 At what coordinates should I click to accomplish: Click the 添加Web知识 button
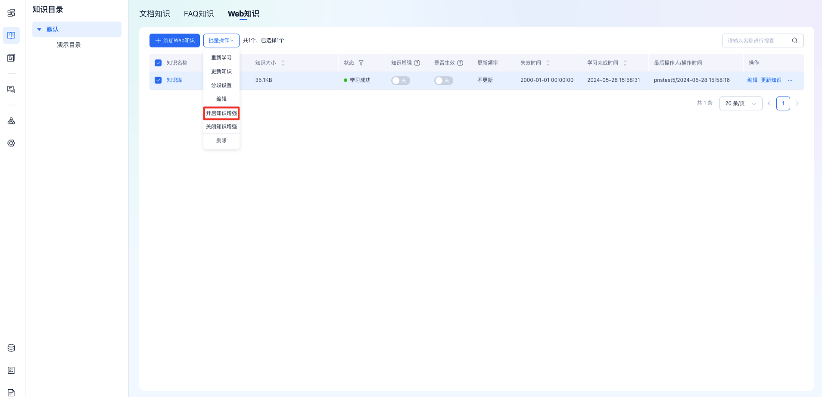point(174,40)
